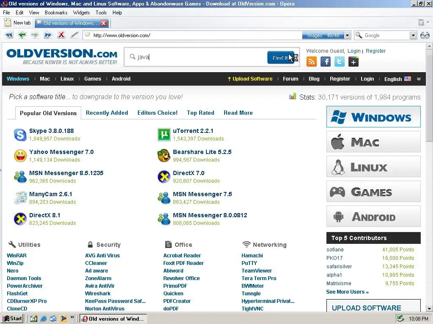Image resolution: width=433 pixels, height=324 pixels.
Task: Expand the quick launch overflow chevron on taskbar
Action: pos(72,317)
